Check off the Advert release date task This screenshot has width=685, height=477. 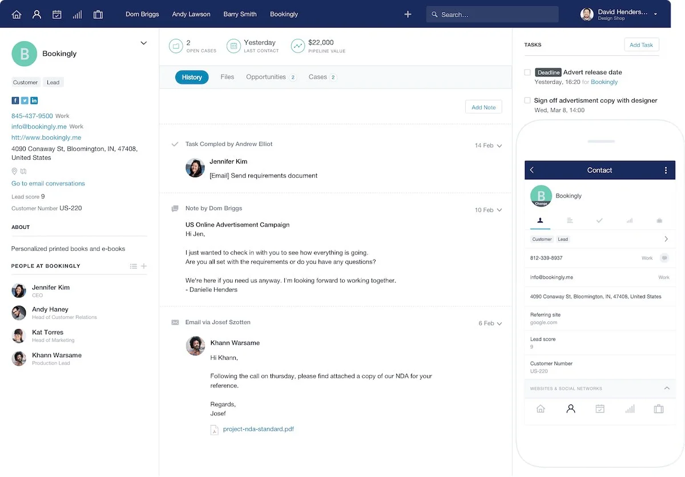click(527, 72)
